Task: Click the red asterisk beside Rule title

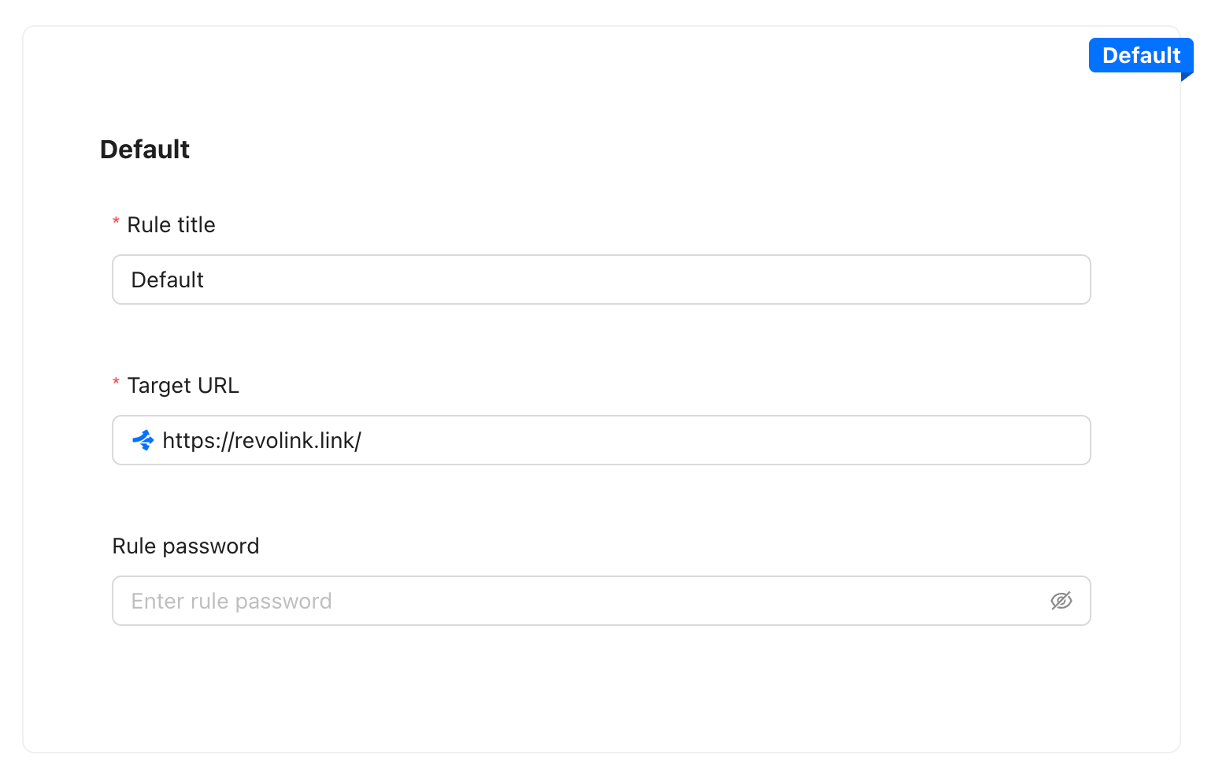Action: coord(116,224)
